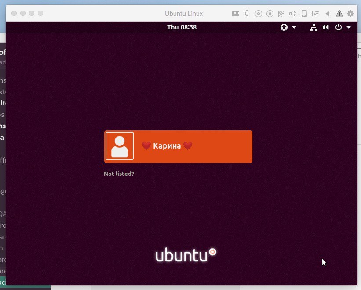
Task: Click the Карина user avatar picture
Action: 120,146
